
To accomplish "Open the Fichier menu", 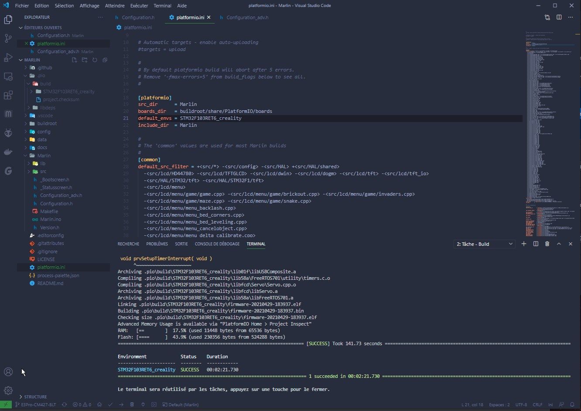I will [22, 6].
